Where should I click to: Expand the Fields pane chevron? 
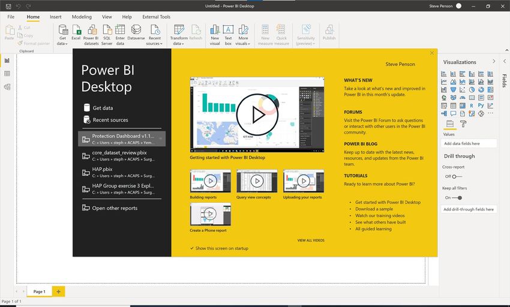[x=505, y=61]
